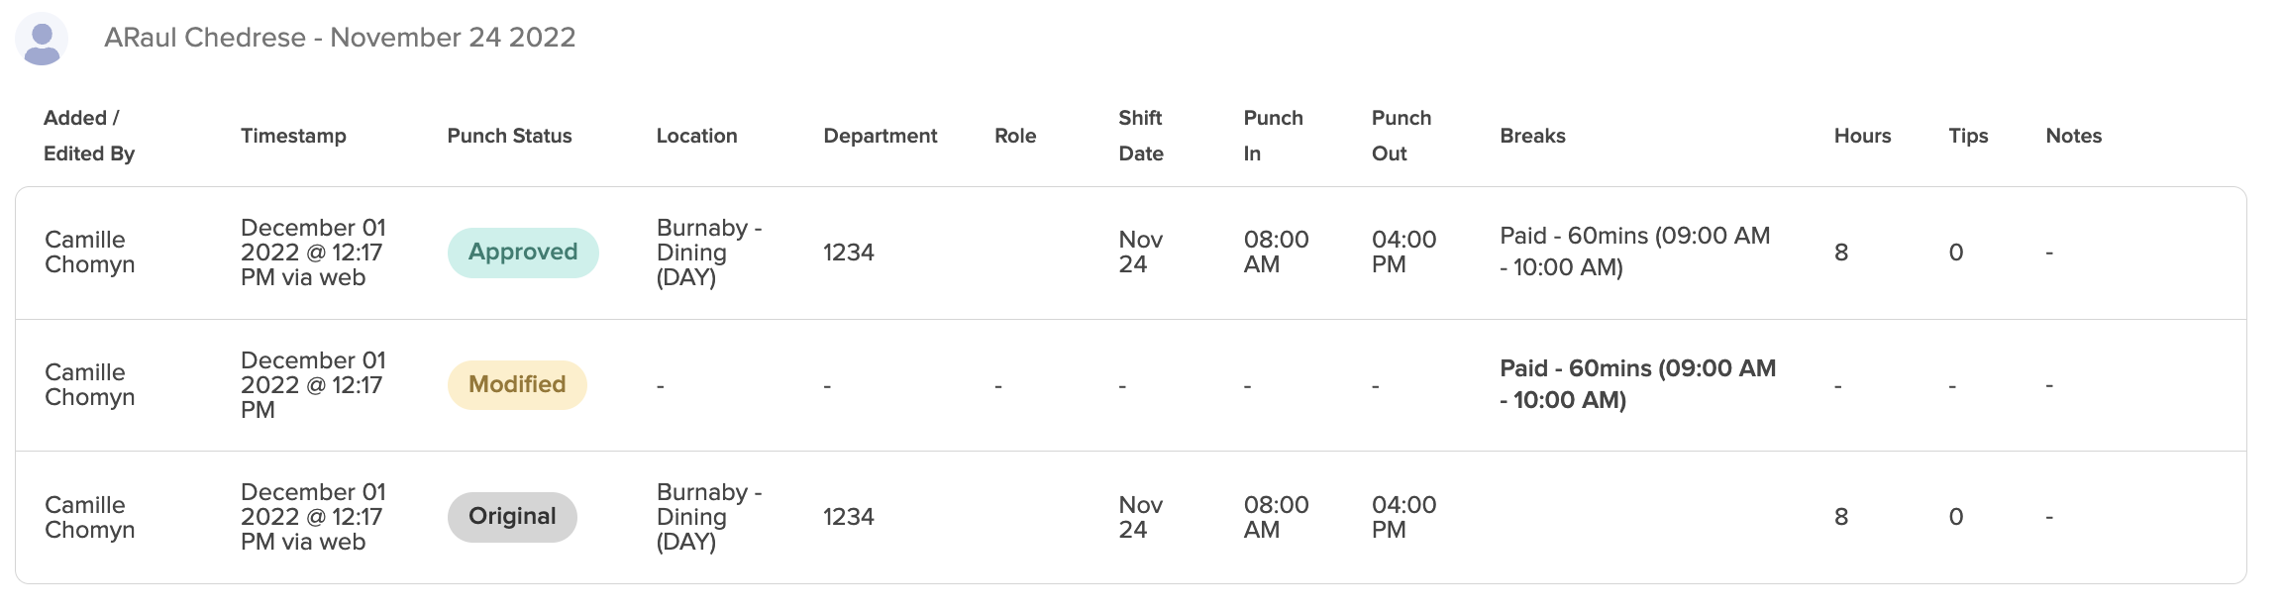Viewport: 2284px width, 612px height.
Task: Click the Punch Status column header
Action: click(x=509, y=136)
